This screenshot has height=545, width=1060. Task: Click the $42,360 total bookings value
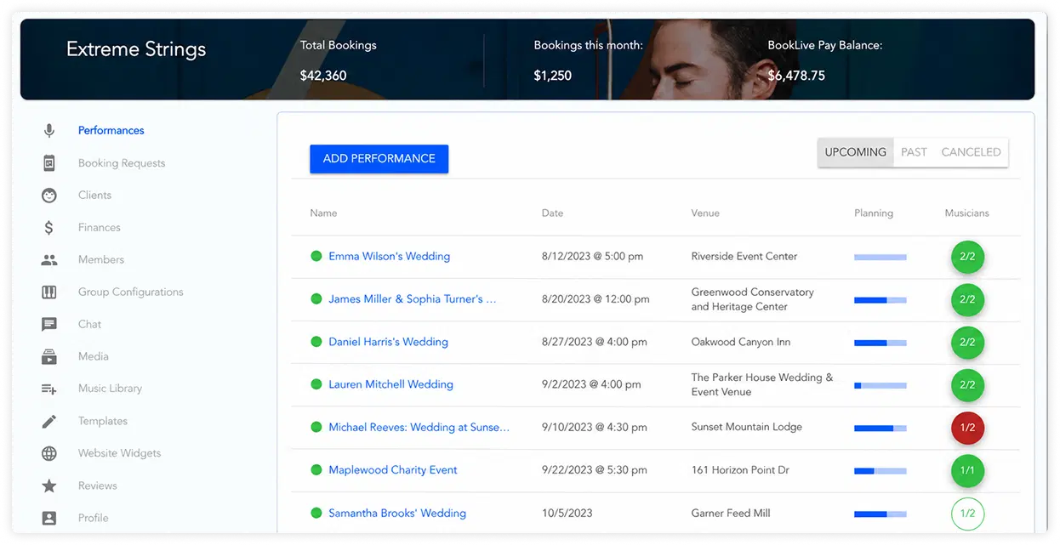(x=323, y=76)
